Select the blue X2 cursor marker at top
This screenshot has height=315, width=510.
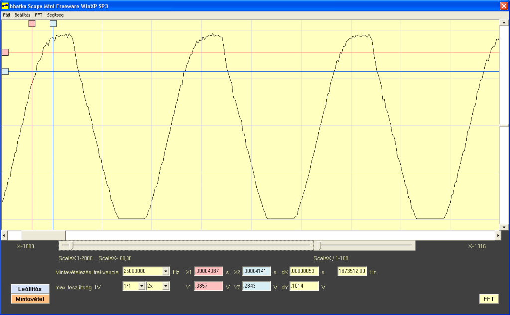pos(53,23)
